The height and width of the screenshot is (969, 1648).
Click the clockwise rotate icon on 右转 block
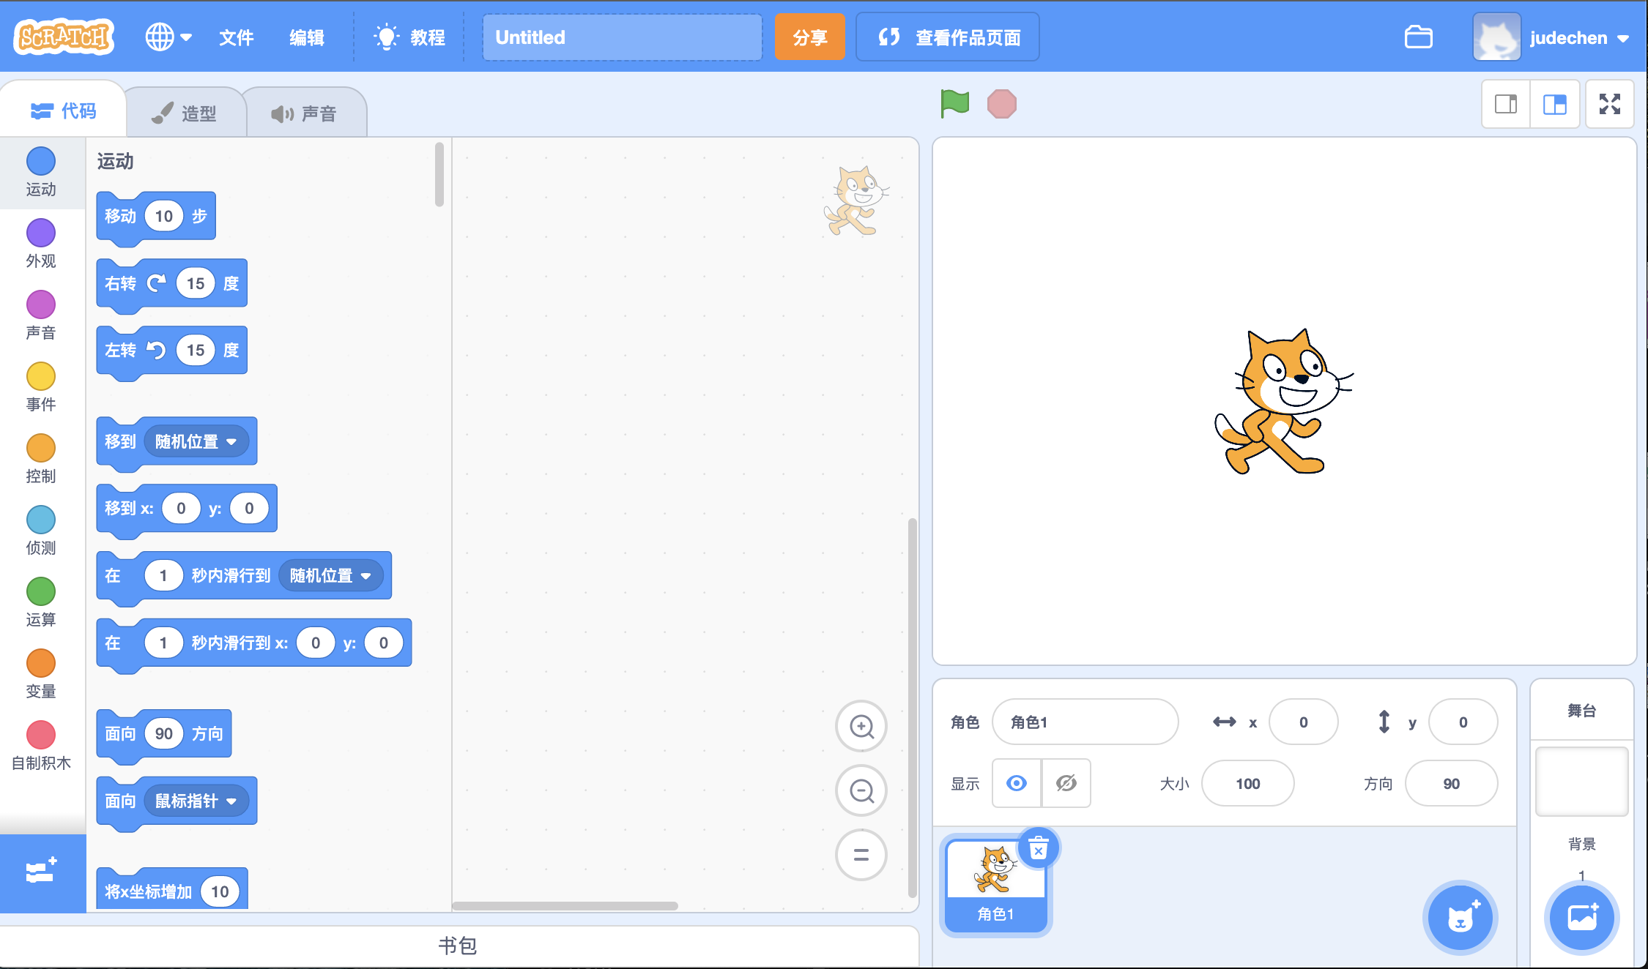click(x=157, y=283)
